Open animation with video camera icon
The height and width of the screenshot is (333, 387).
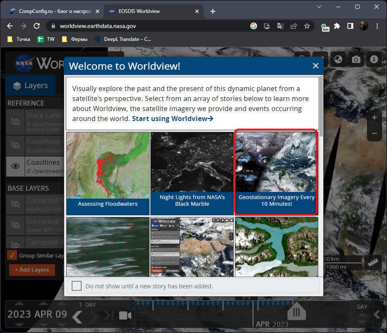[125, 315]
